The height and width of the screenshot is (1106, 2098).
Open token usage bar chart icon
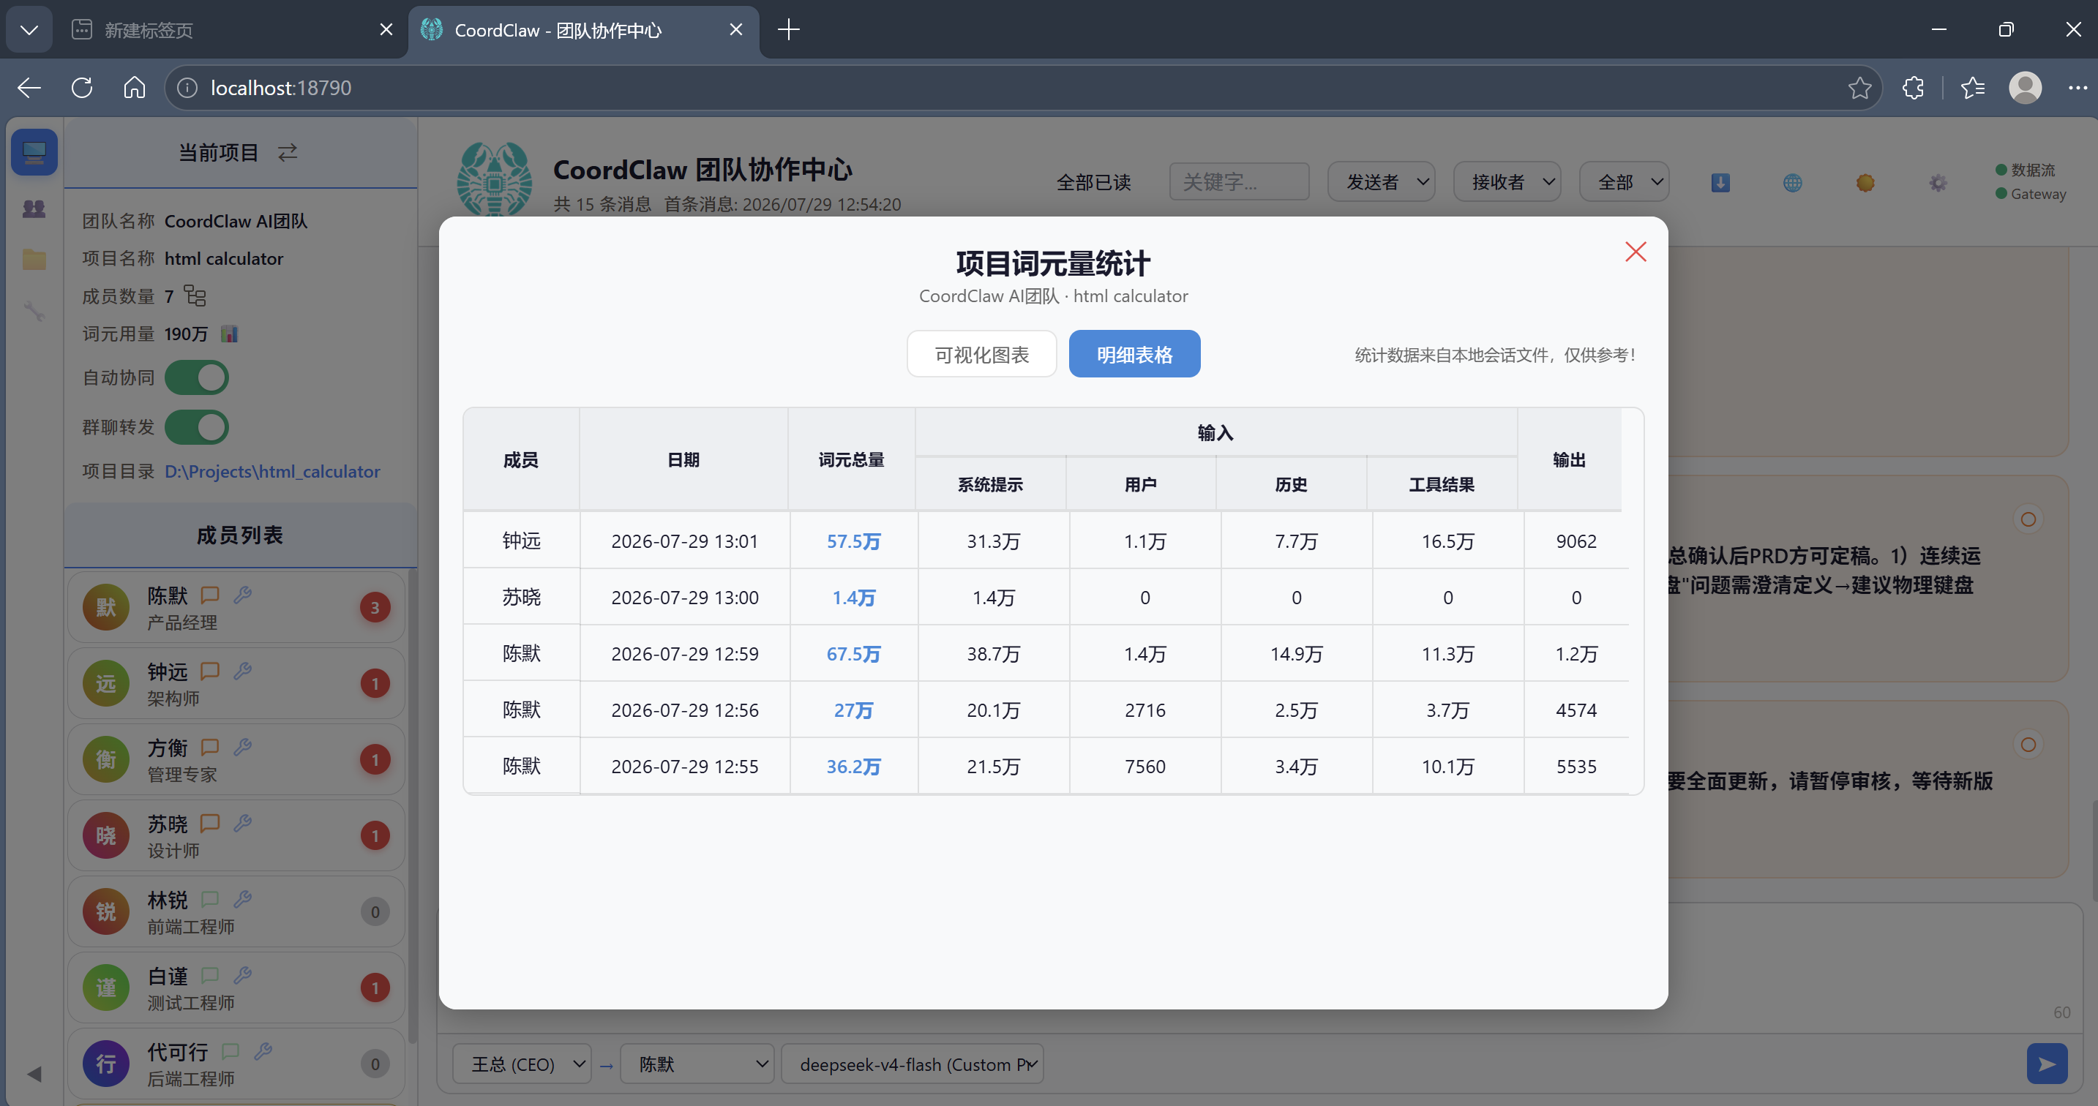tap(230, 334)
